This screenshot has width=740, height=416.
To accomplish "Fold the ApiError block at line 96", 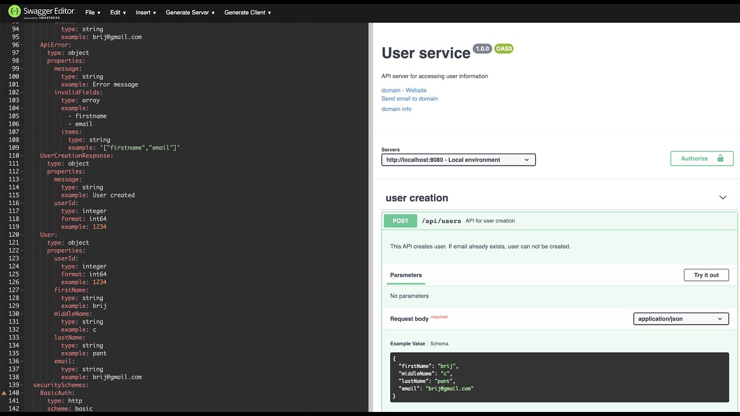I will tap(21, 45).
